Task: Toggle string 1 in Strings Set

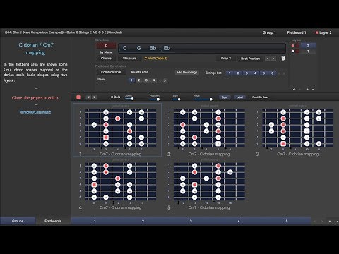Action: pos(230,73)
